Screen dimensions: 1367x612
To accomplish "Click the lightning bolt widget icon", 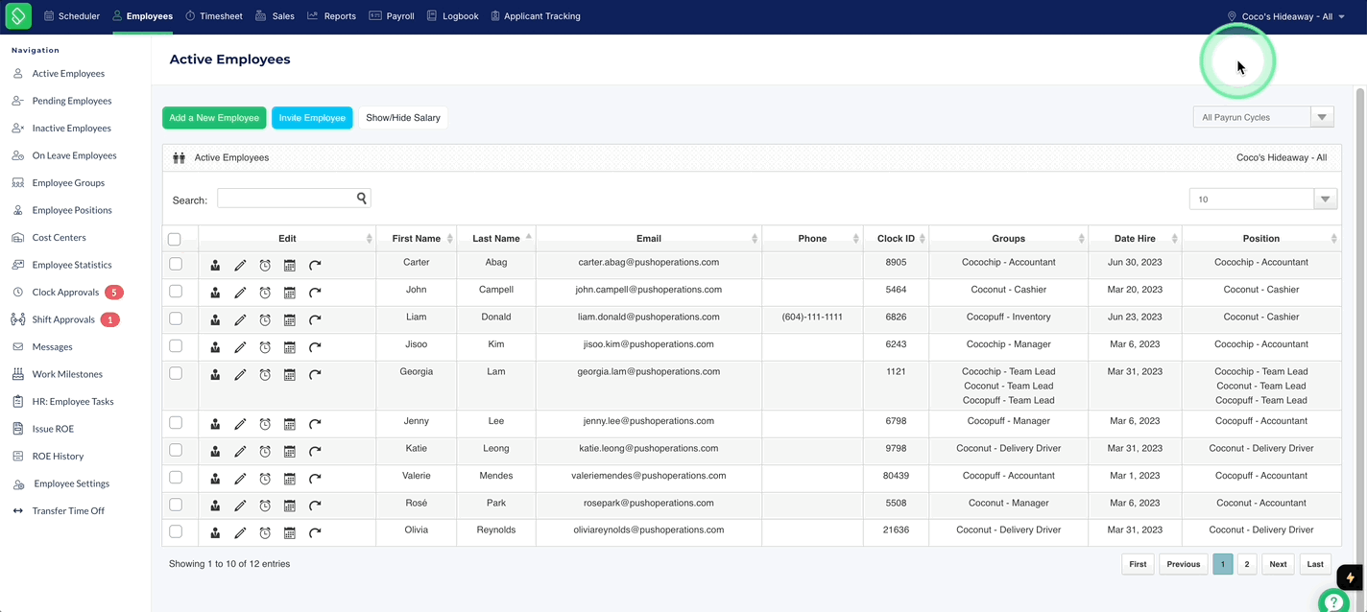I will [1351, 577].
